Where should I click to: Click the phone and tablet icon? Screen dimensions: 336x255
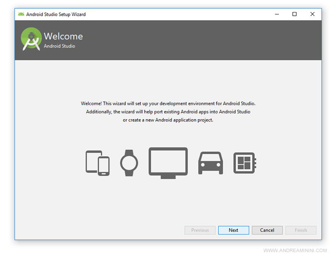point(97,163)
